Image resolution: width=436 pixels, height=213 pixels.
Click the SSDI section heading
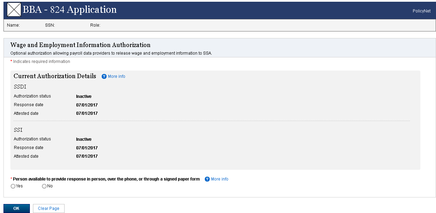tap(20, 87)
